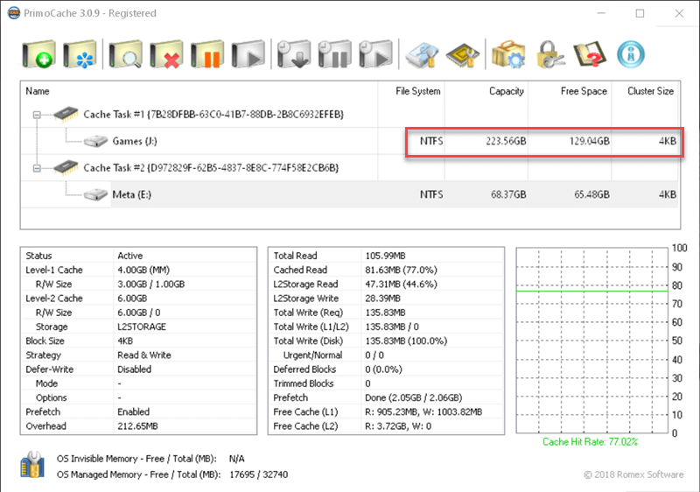Click the resume cache task play icon
Screen dimensions: 700x492
point(248,54)
